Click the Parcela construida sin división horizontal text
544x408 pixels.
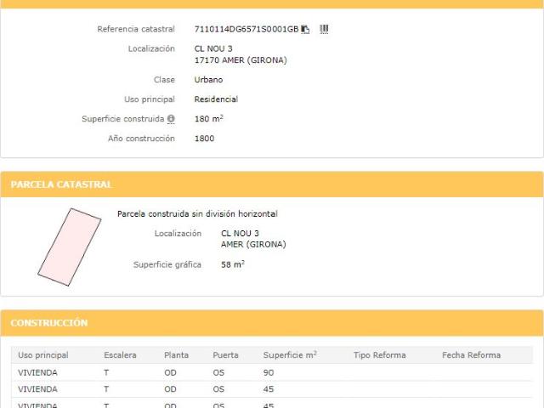click(197, 214)
